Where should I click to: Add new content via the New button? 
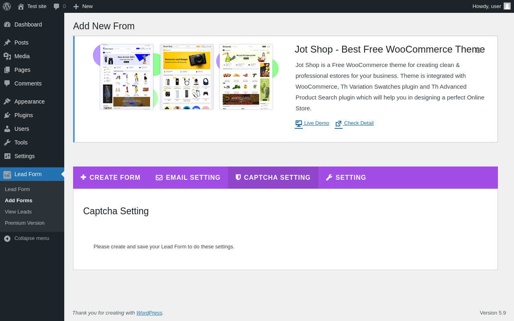(83, 6)
